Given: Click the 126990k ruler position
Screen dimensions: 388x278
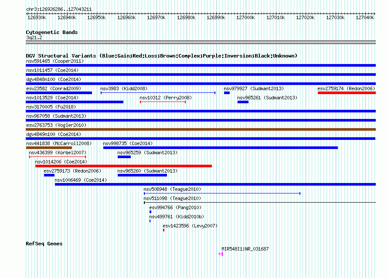Looking at the screenshot, I should 216,17.
